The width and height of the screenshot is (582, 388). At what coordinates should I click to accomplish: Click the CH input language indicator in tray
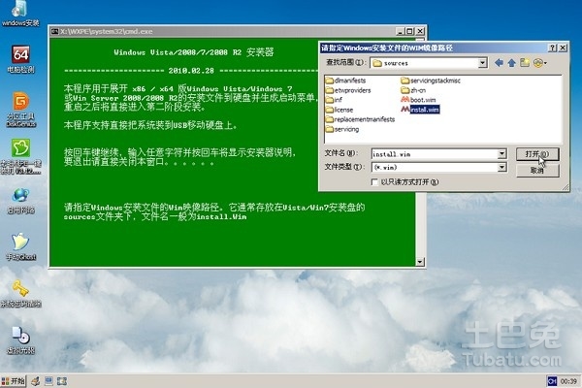(552, 381)
